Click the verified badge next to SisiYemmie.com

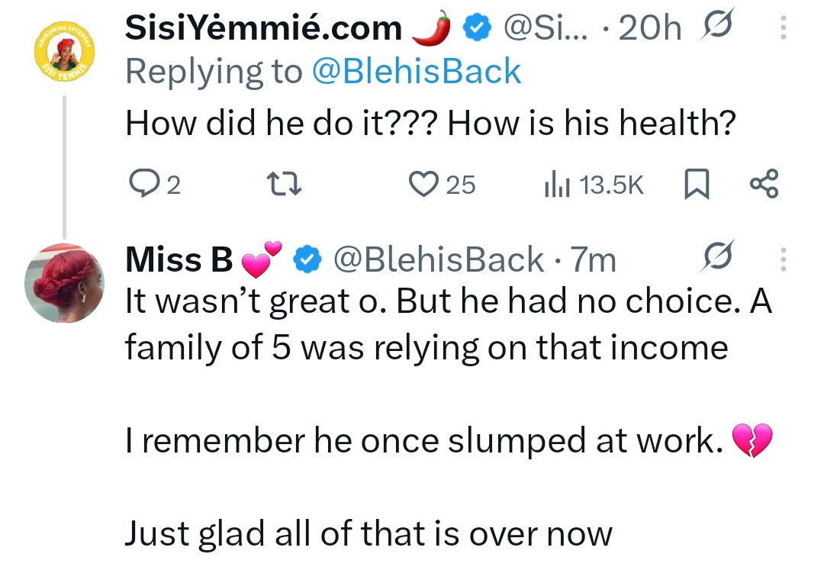tap(475, 25)
